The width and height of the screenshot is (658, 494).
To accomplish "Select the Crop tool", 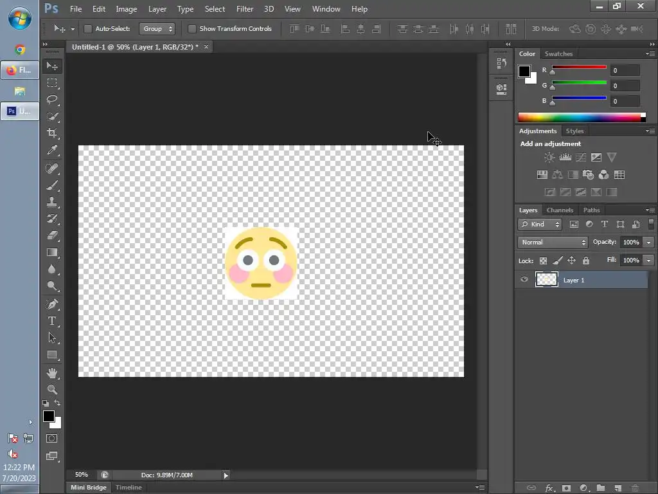I will (52, 133).
